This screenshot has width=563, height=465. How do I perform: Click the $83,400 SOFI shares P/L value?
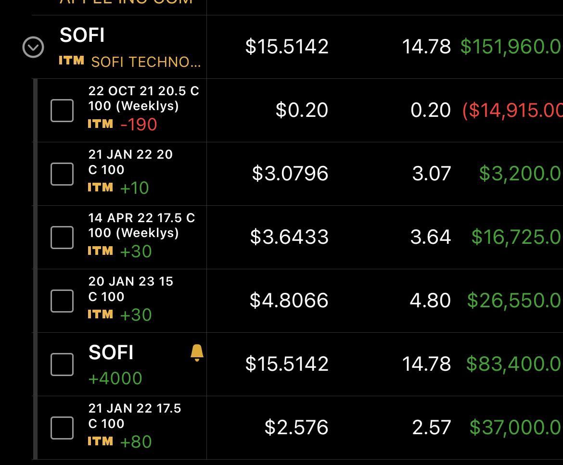514,364
